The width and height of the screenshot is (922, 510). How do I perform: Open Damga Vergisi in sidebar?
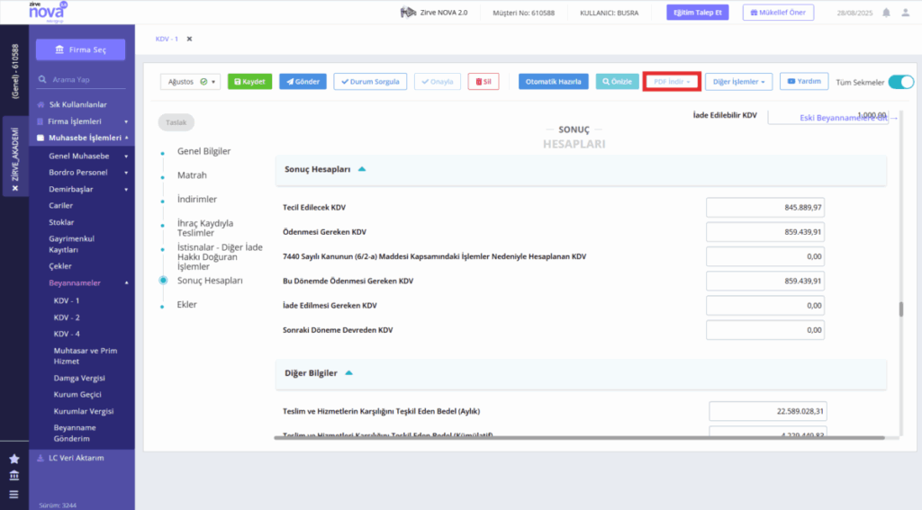(79, 379)
